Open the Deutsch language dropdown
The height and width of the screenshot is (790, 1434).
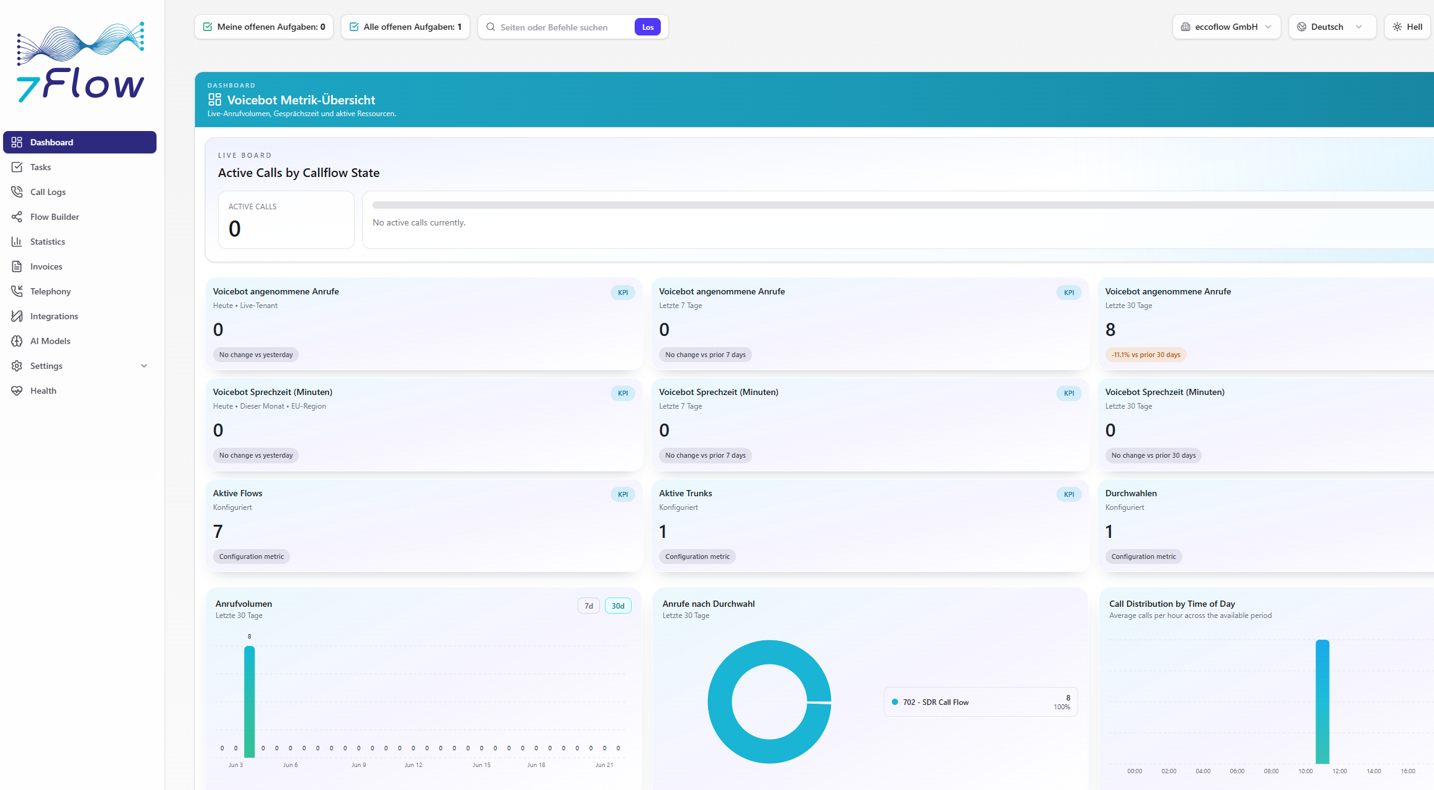(1332, 27)
